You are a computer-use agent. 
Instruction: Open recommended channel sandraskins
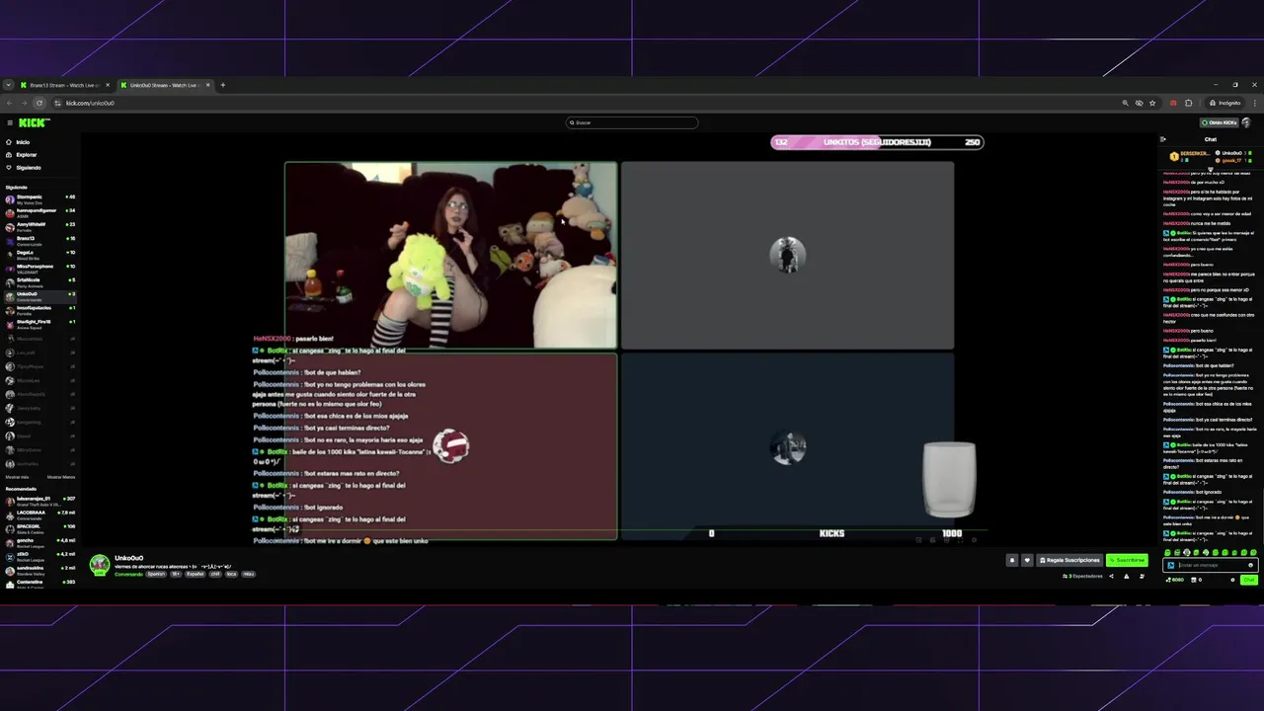39,570
